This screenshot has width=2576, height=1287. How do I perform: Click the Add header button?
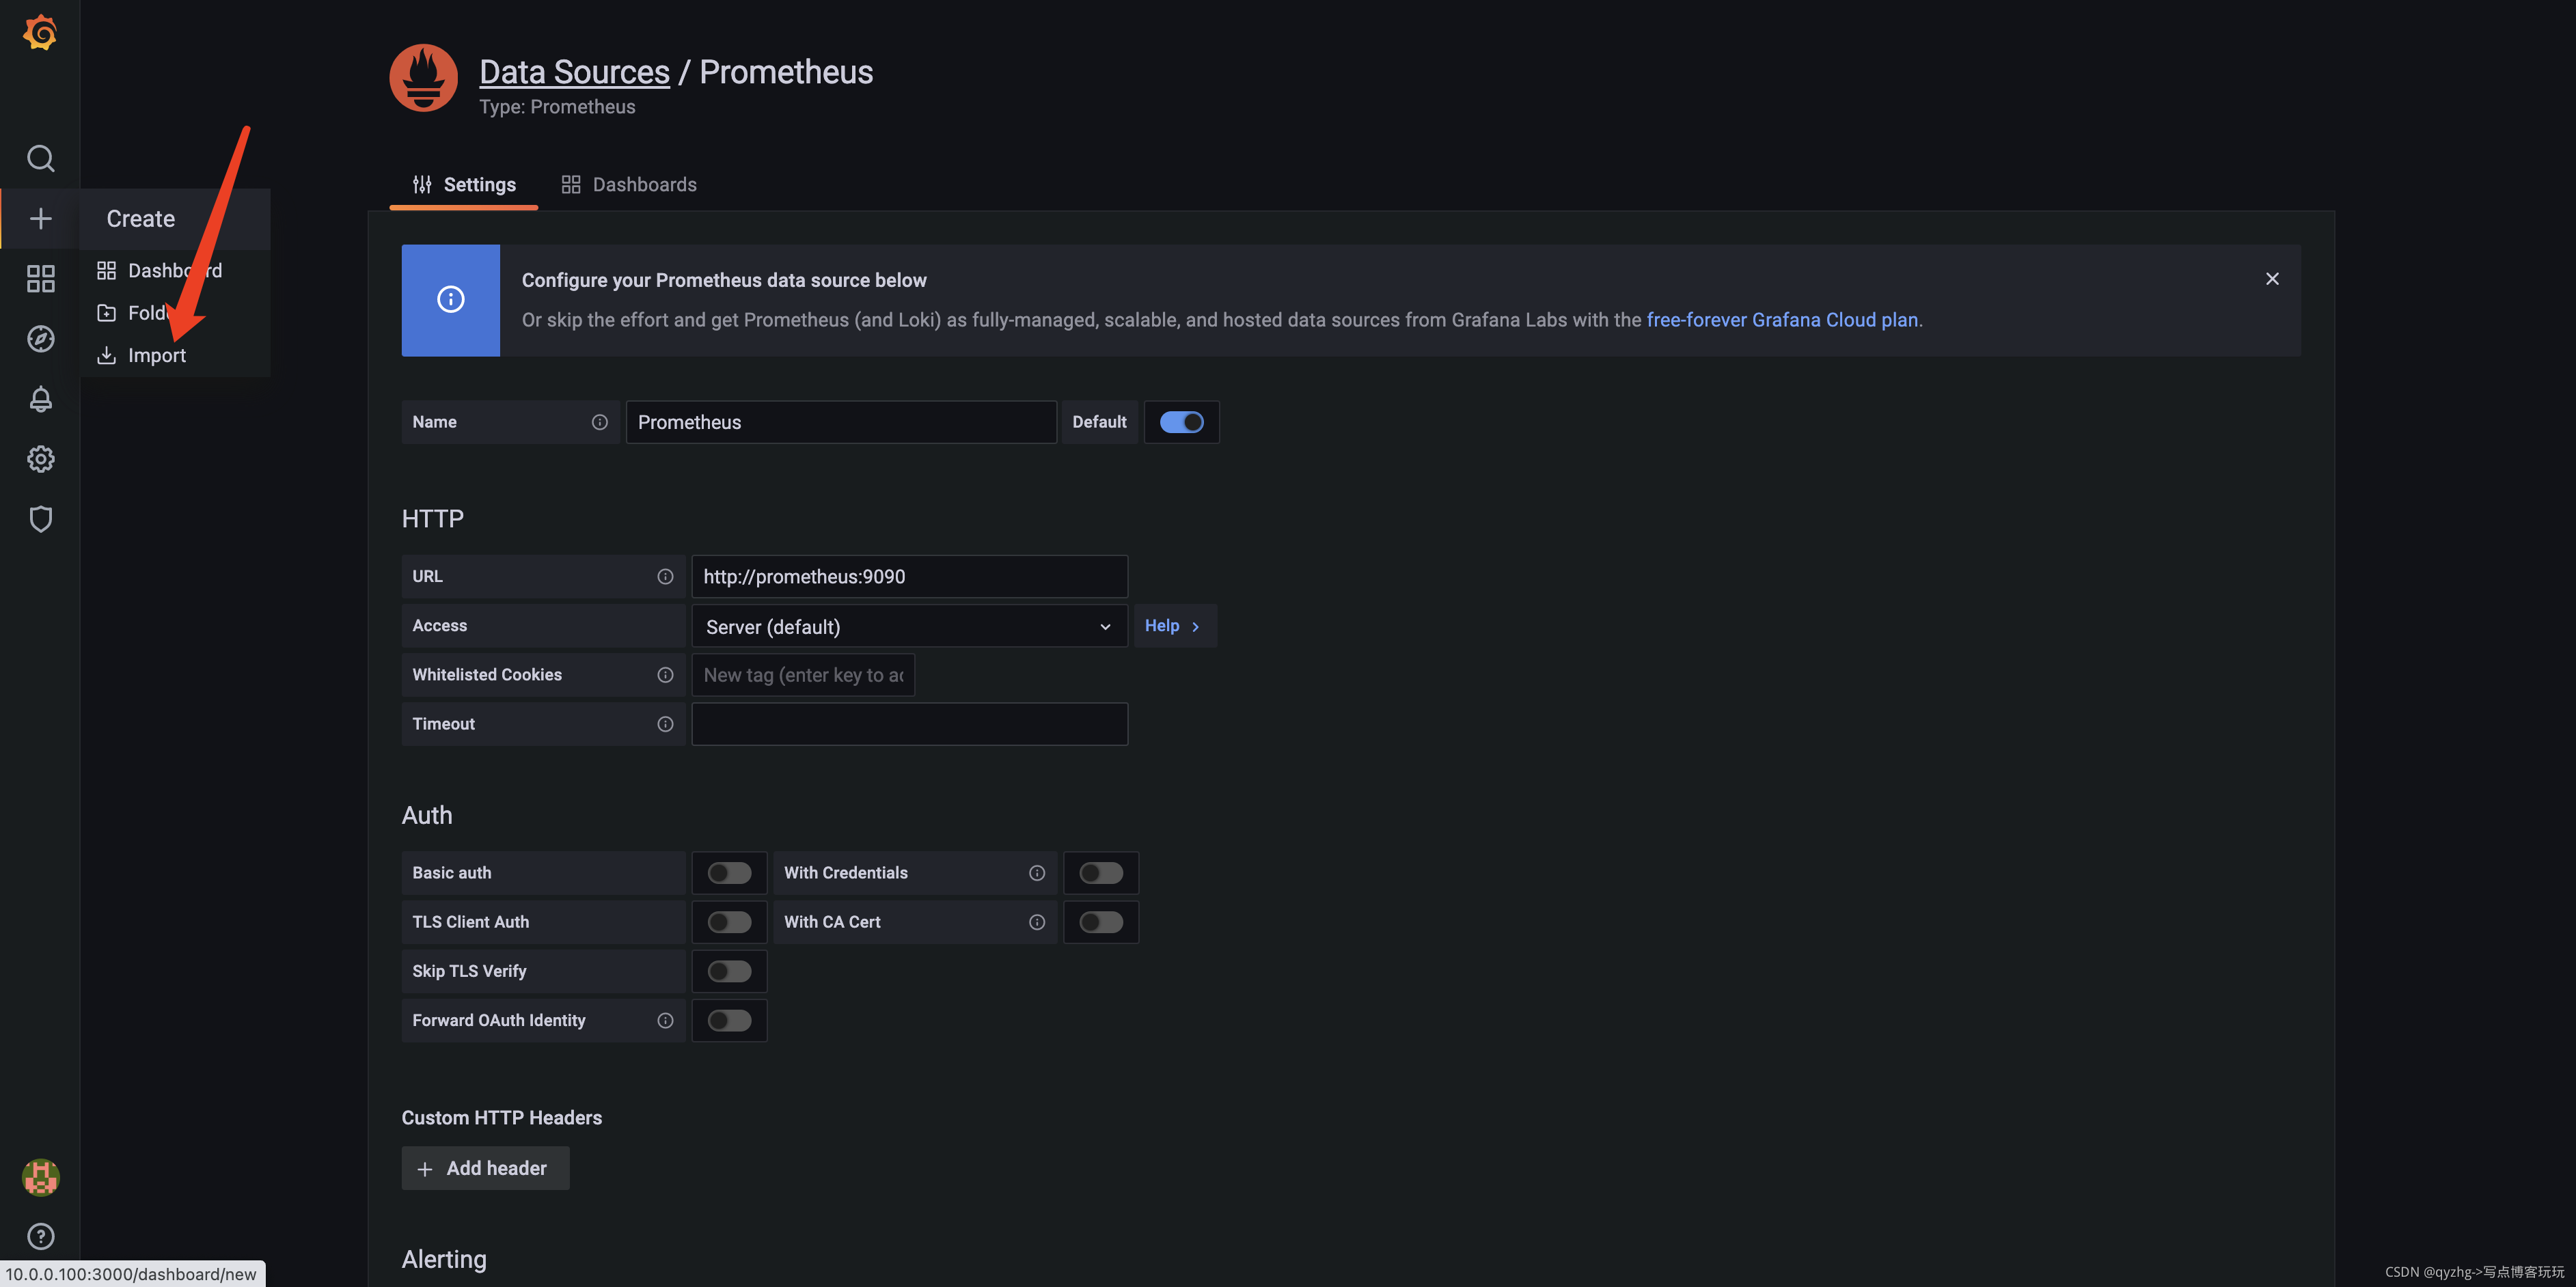pos(484,1167)
